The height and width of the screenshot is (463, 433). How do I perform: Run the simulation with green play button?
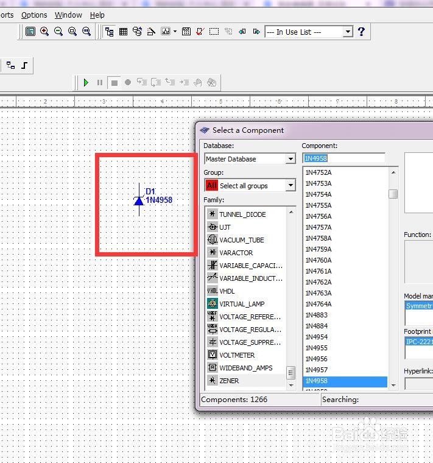(86, 82)
